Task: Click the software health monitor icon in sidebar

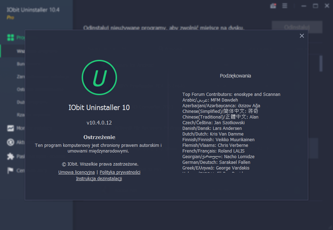Action: [x=10, y=128]
